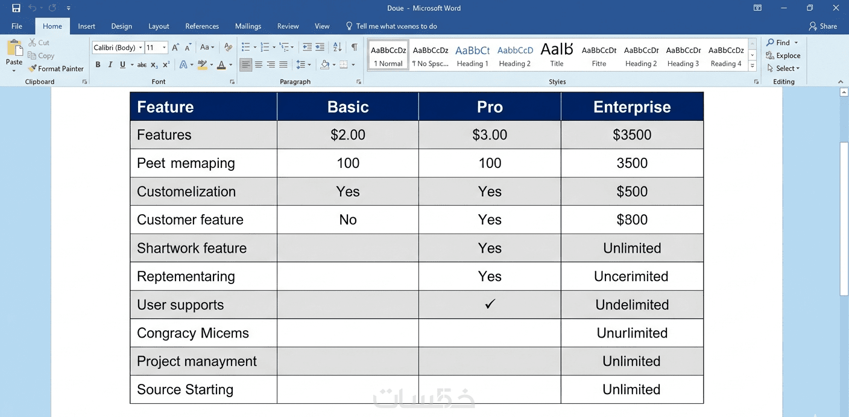Apply the Heading 1 style
This screenshot has height=417, width=849.
click(x=472, y=56)
